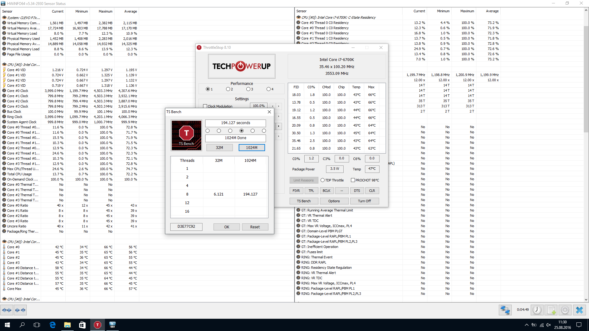The image size is (589, 331).
Task: Click HWiNFO expand-layout arrows icon
Action: pyautogui.click(x=7, y=310)
